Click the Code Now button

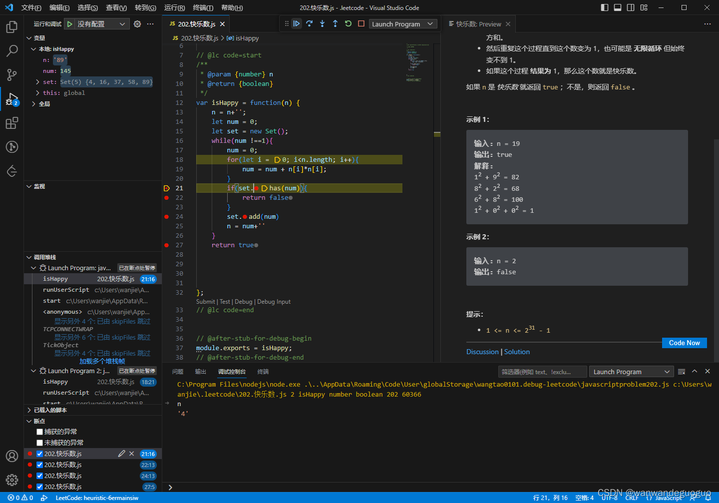point(684,343)
